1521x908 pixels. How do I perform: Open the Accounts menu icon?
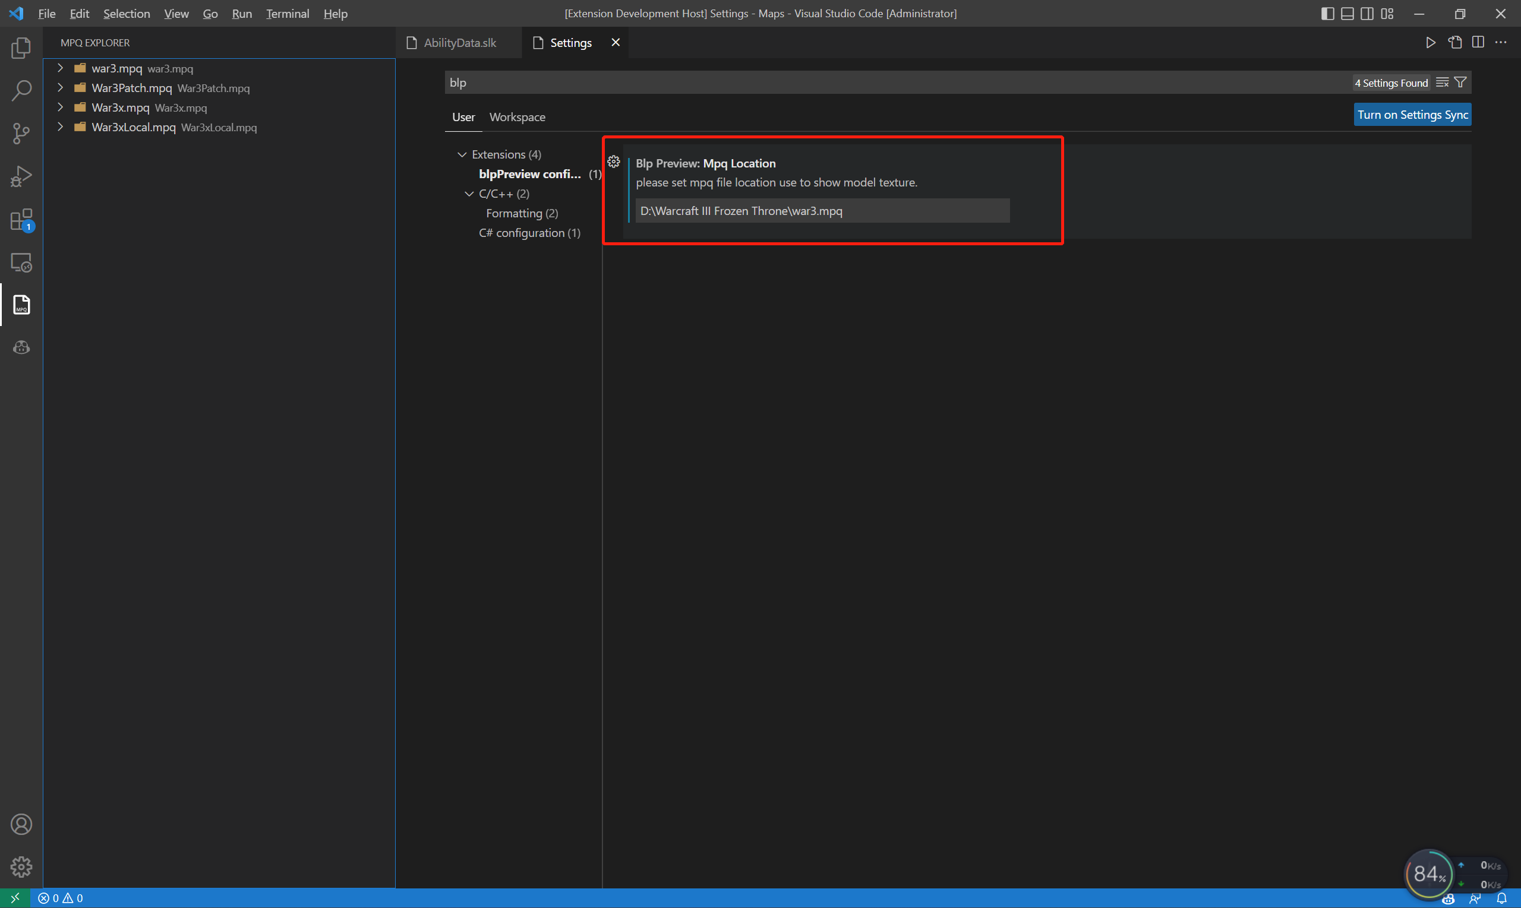21,824
